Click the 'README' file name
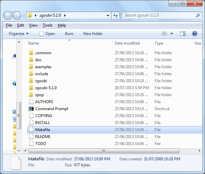The image size is (205, 174). 43,137
